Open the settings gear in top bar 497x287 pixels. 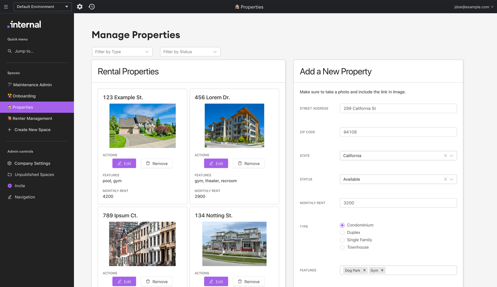point(80,7)
